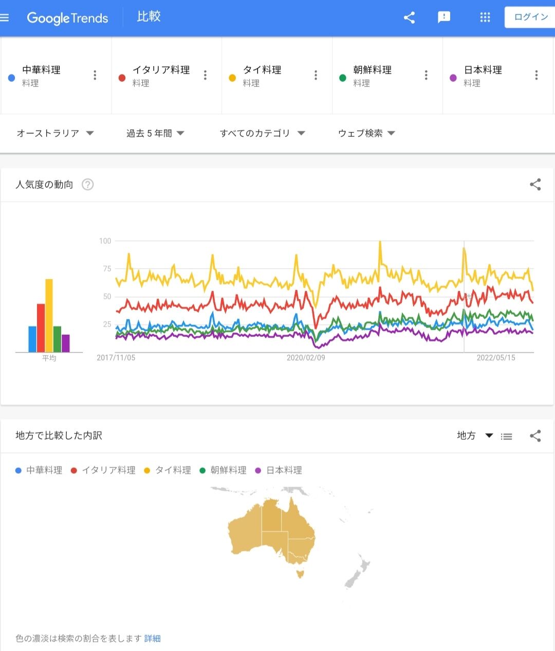Open the three-dot menu for 中華料理
Screen dimensions: 555x651
click(95, 75)
